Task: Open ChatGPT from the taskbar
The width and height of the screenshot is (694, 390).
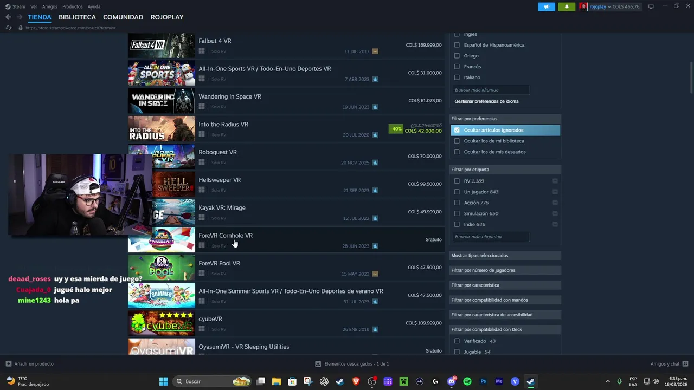Action: click(324, 381)
